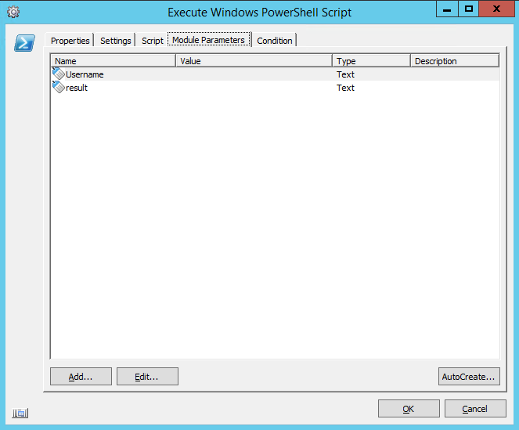Switch to the Settings tab

pos(116,41)
